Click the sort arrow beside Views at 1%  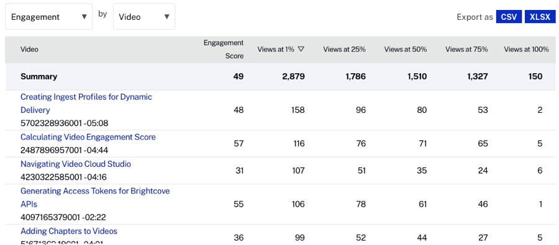click(x=301, y=50)
